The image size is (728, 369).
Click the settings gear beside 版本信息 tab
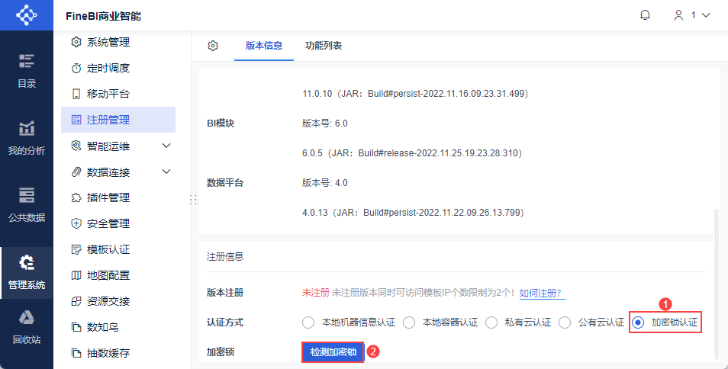[213, 46]
